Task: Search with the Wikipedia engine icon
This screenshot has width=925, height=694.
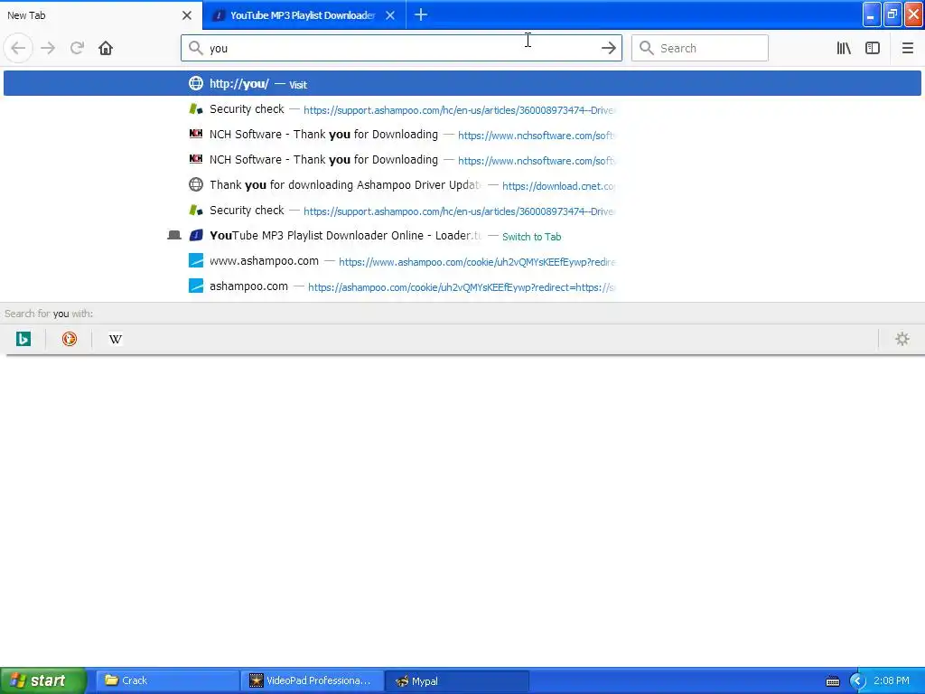Action: coord(115,339)
